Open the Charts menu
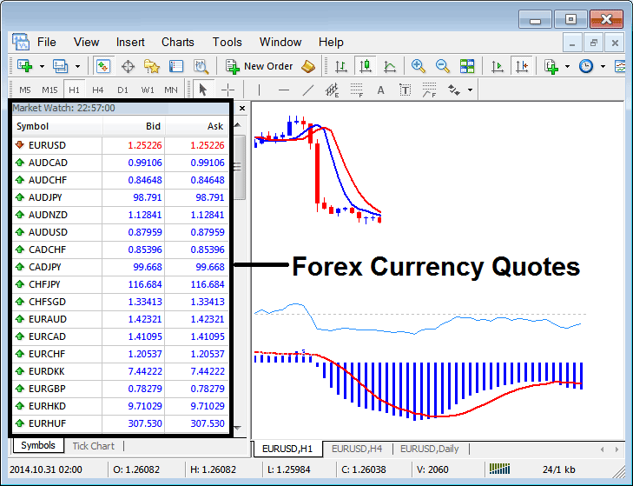This screenshot has width=633, height=486. coord(177,42)
